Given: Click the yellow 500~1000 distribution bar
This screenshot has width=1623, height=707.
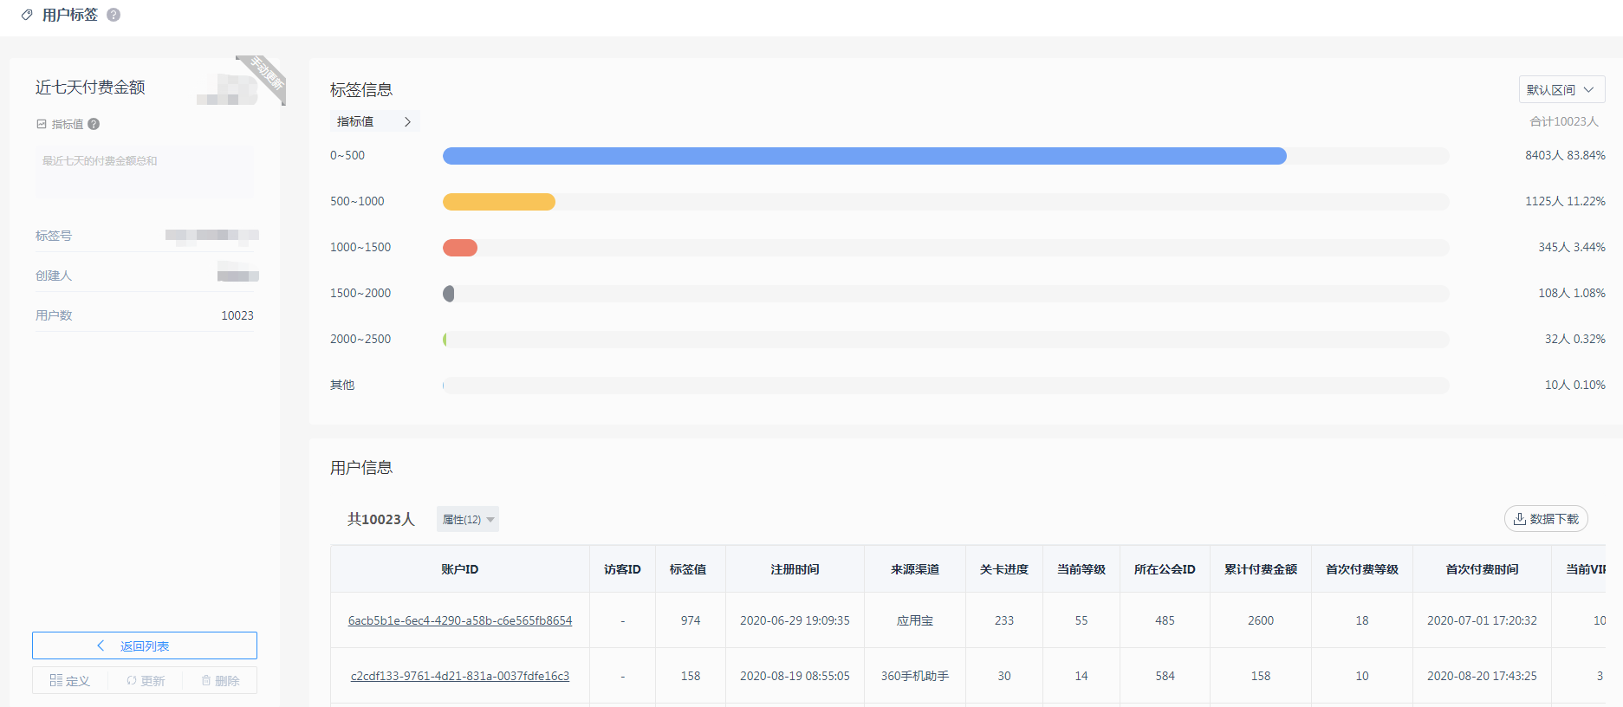Looking at the screenshot, I should (x=498, y=202).
